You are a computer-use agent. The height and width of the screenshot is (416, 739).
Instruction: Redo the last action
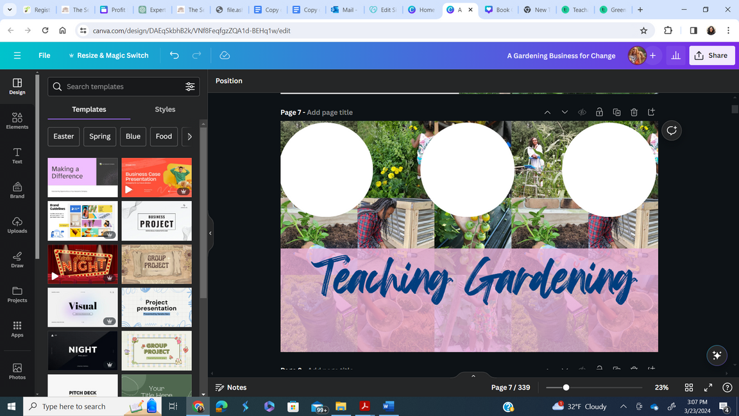point(196,55)
